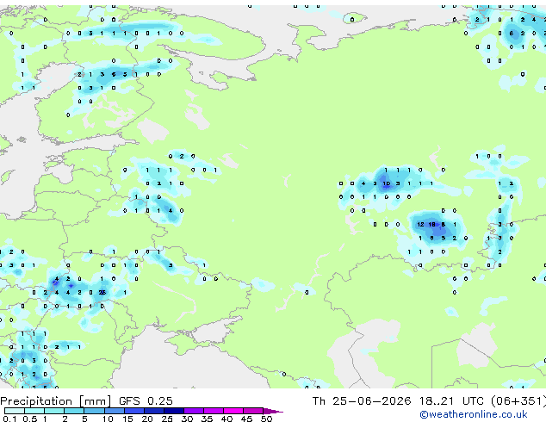Click the weatheronline.co.uk link

pyautogui.click(x=474, y=414)
